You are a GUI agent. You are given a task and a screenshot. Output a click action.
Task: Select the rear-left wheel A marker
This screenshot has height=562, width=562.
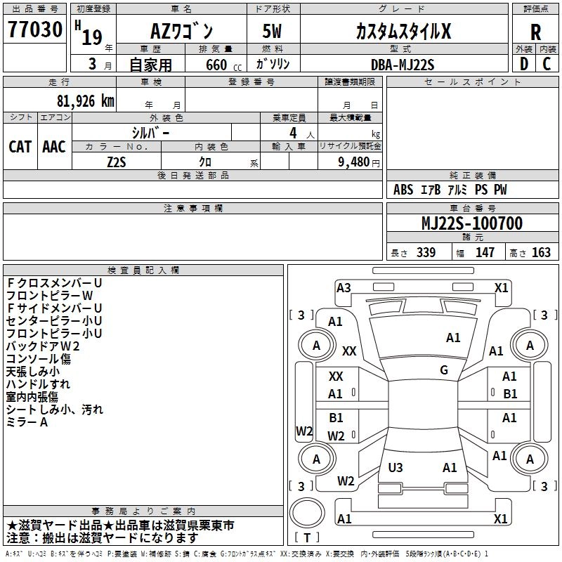tap(317, 459)
